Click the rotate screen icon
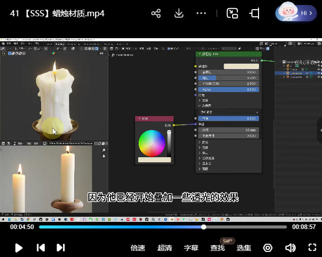This screenshot has width=322, height=257. click(255, 13)
